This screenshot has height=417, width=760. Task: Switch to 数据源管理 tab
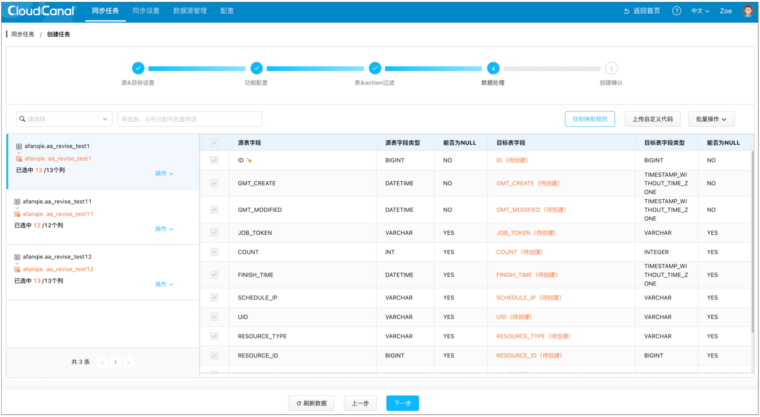click(190, 11)
